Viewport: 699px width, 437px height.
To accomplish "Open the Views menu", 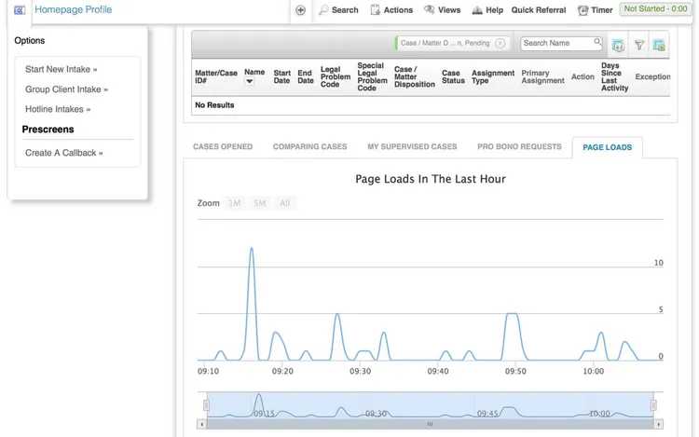I will 442,10.
